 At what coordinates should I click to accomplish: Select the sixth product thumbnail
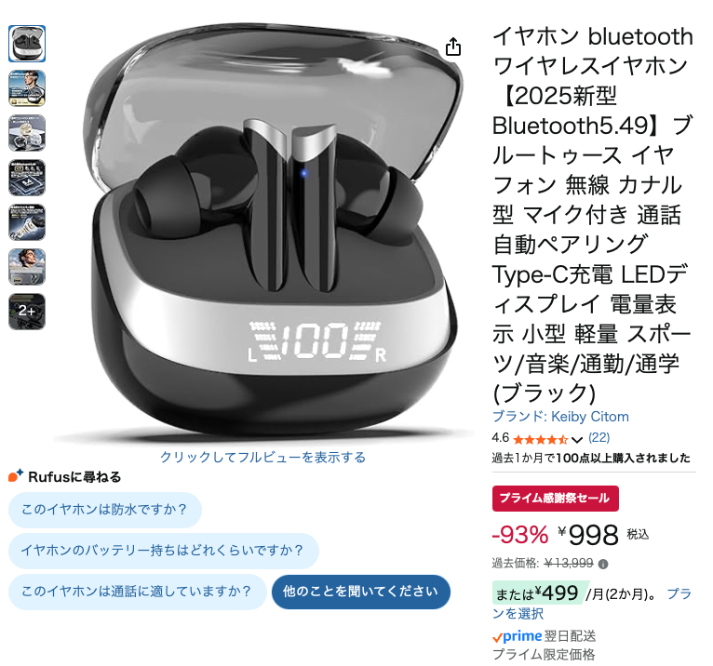coord(27,267)
